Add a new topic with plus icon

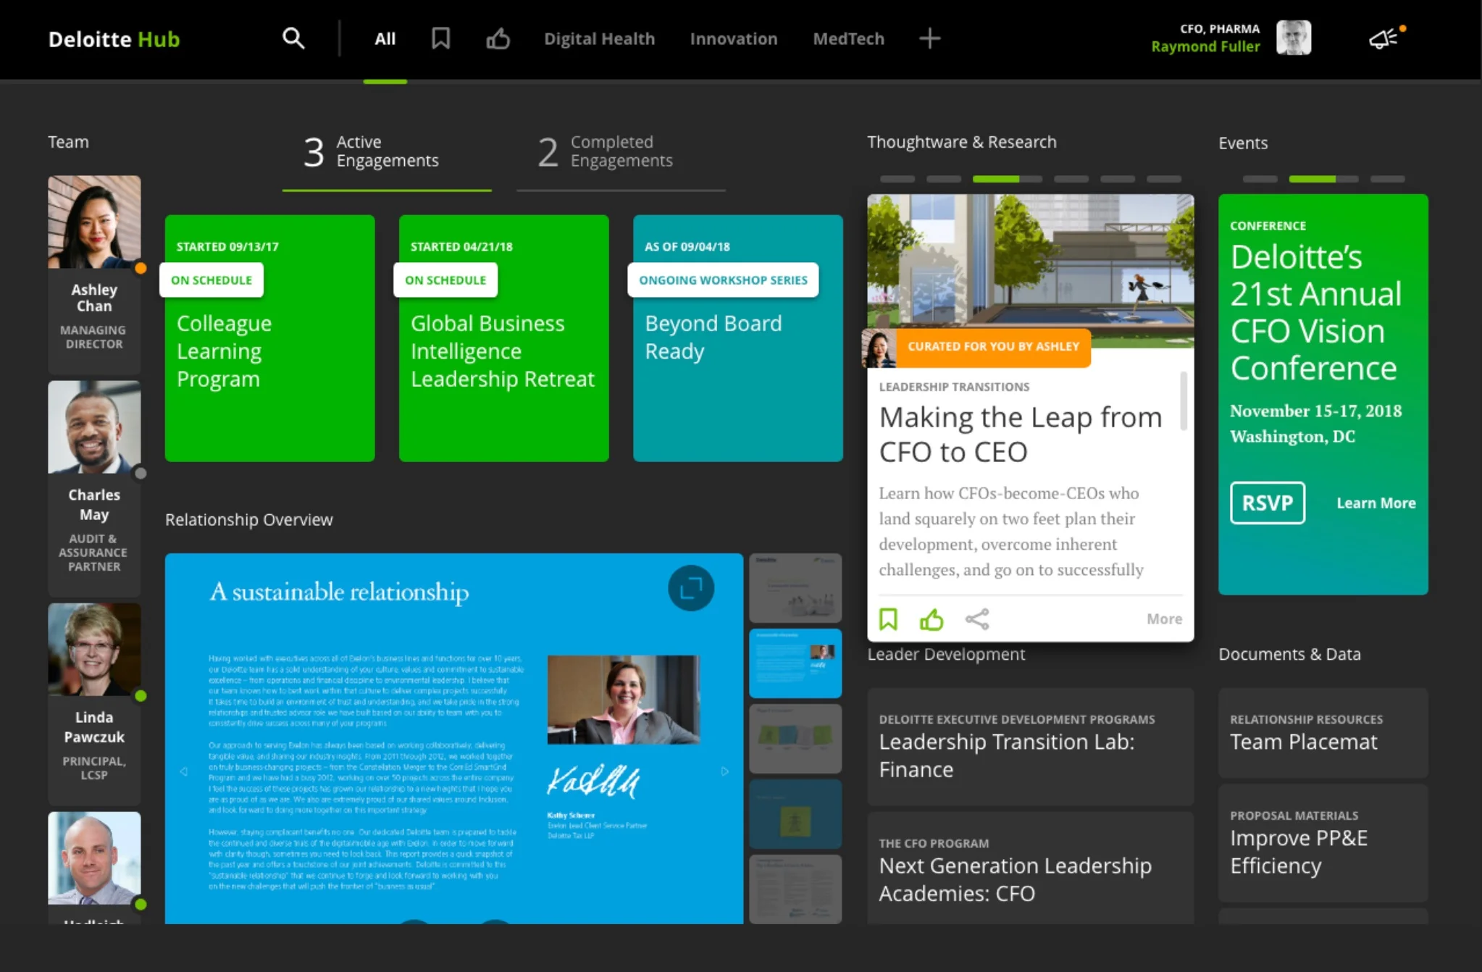click(x=929, y=38)
